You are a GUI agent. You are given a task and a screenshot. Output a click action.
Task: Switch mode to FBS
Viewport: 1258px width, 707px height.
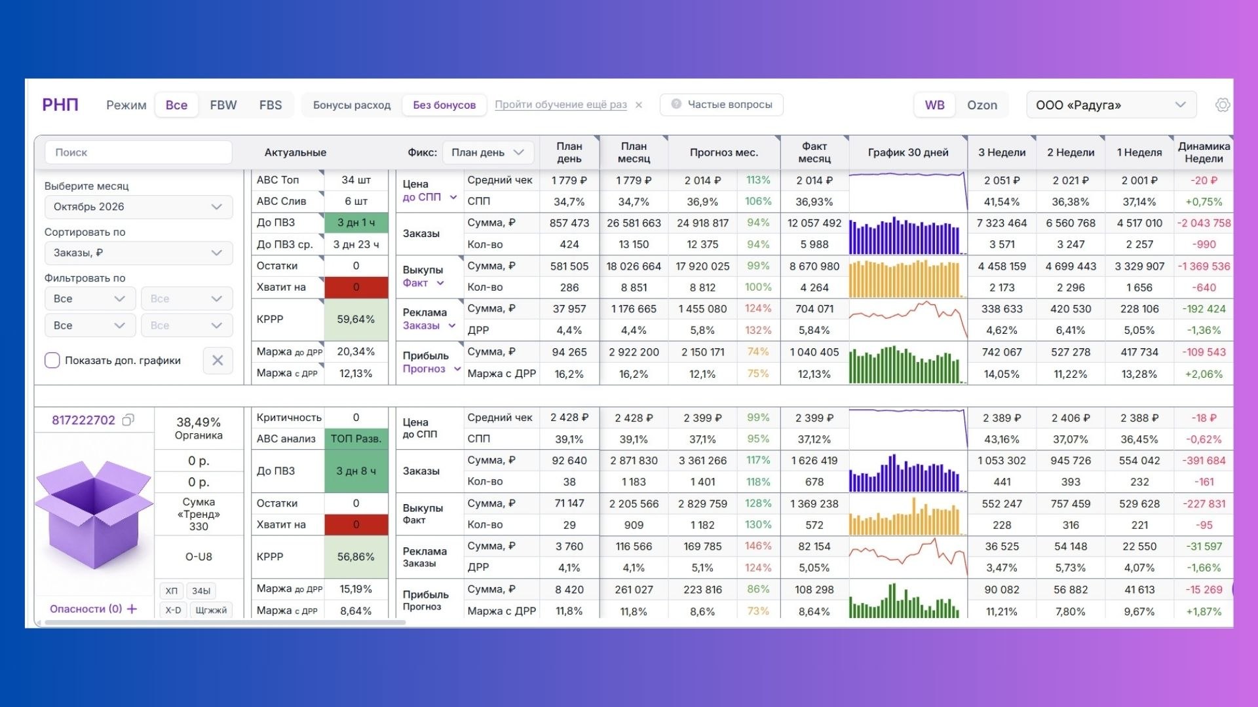(x=271, y=105)
